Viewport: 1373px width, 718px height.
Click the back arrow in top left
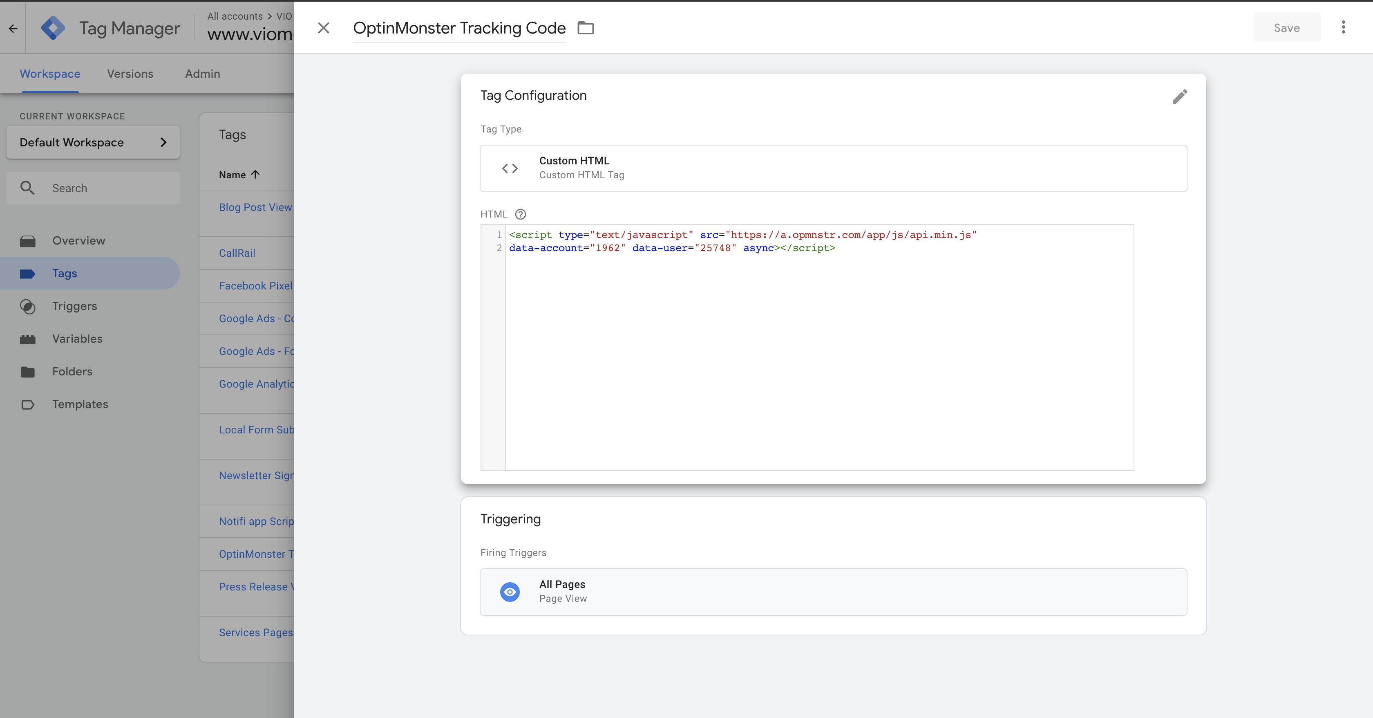(13, 28)
